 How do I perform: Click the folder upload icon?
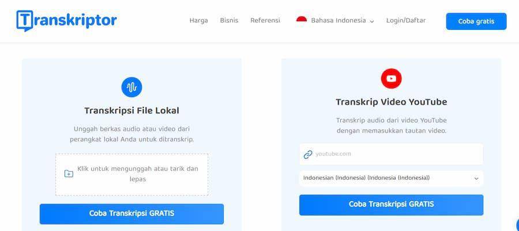(x=69, y=174)
